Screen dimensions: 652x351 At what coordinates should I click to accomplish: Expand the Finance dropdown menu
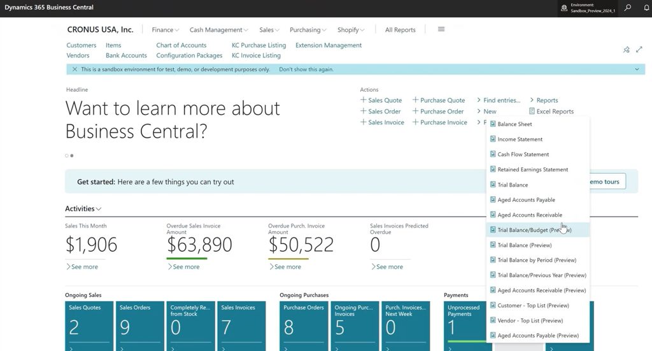(166, 30)
